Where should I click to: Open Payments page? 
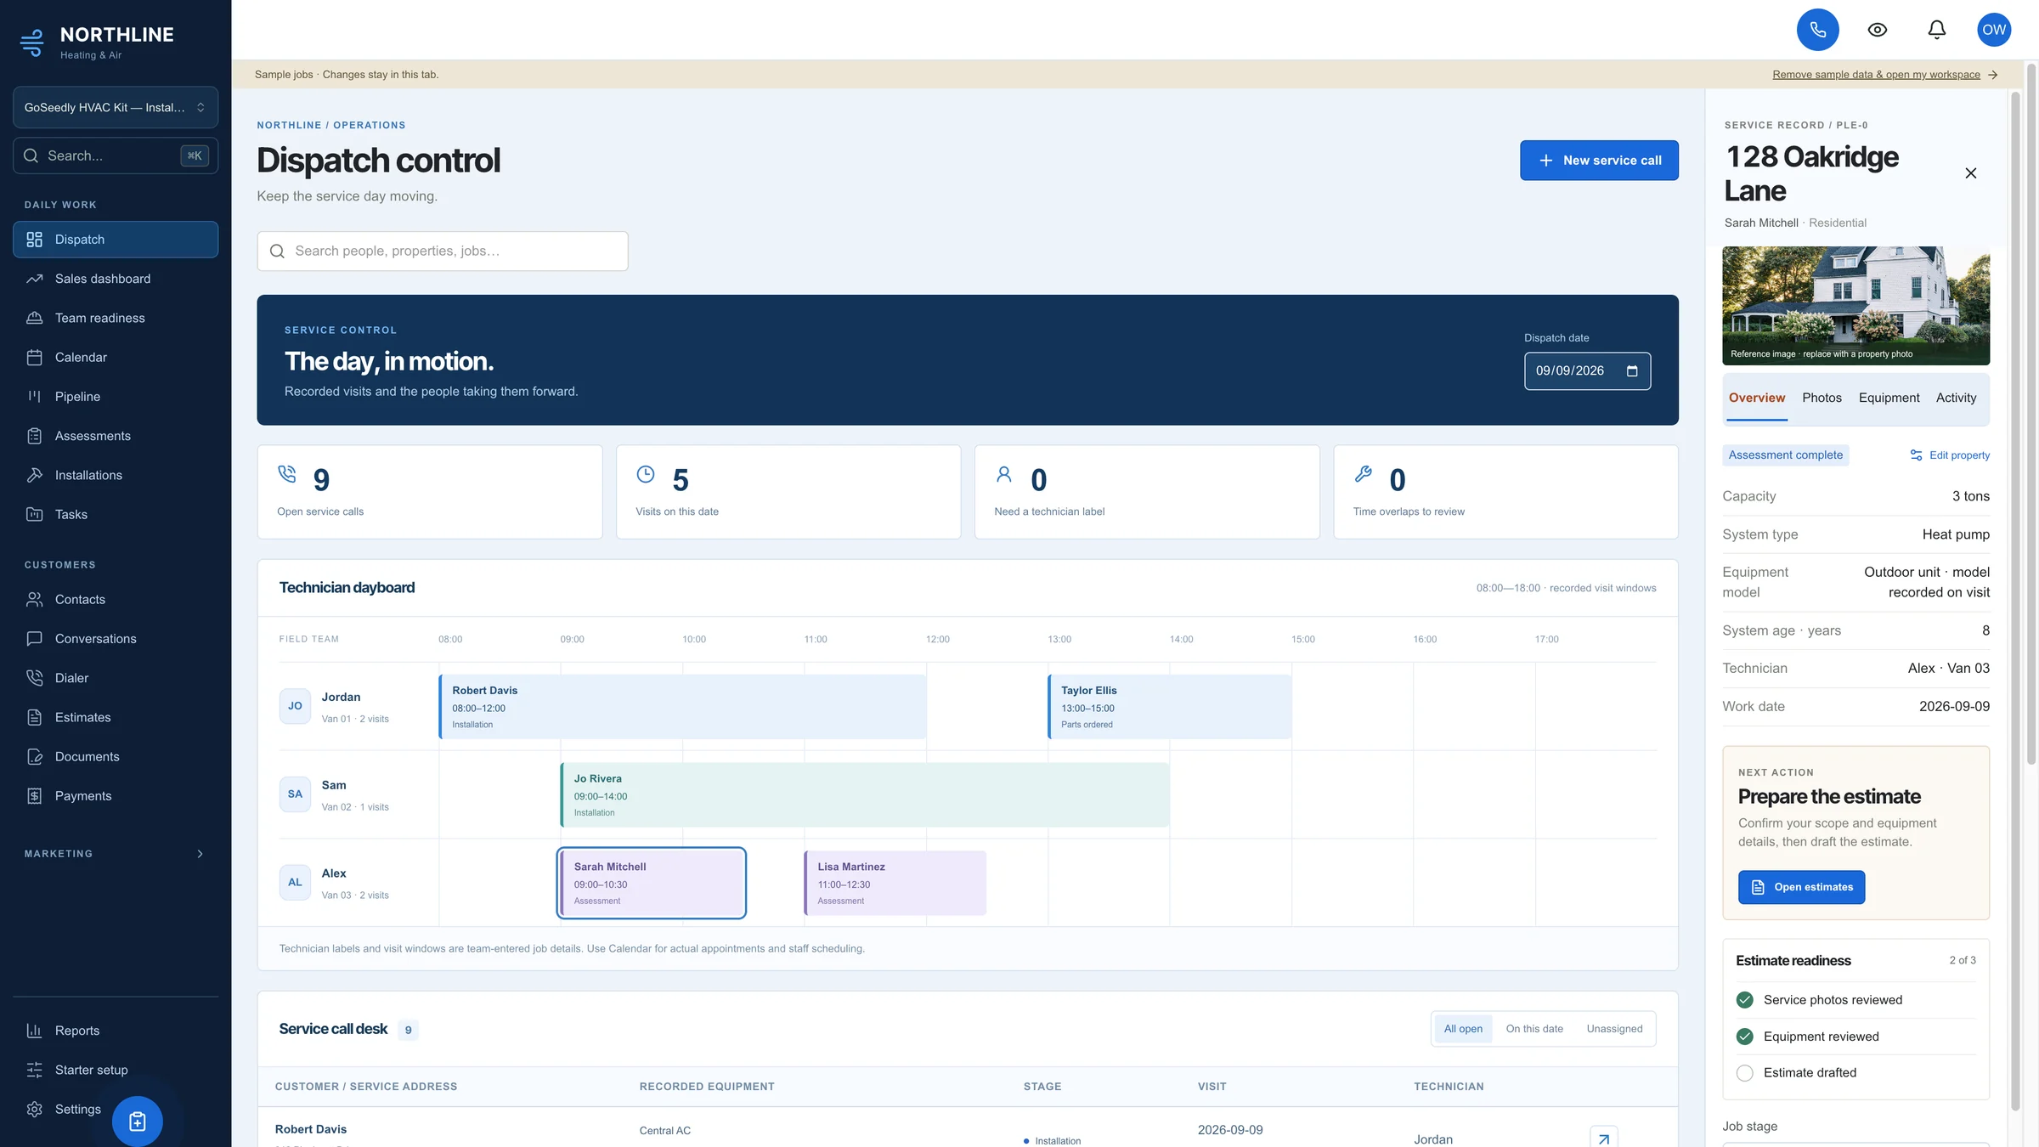point(116,796)
